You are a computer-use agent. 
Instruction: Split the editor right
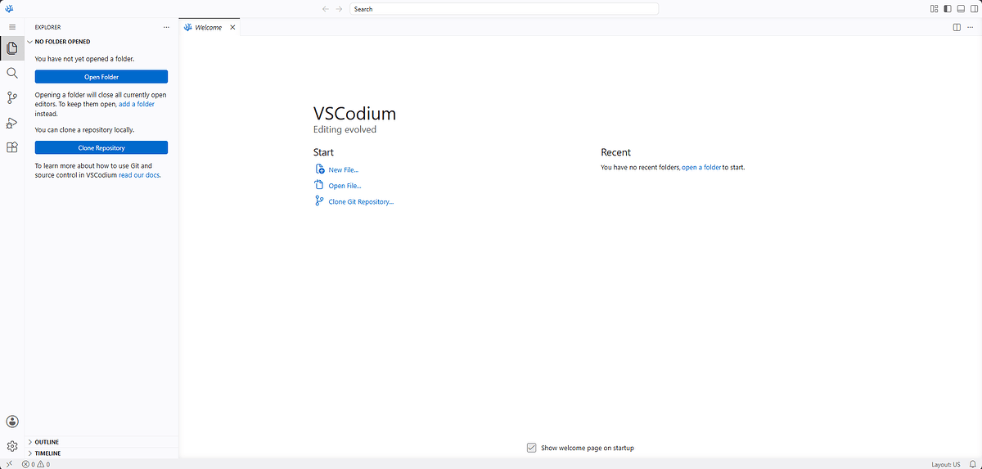tap(957, 27)
